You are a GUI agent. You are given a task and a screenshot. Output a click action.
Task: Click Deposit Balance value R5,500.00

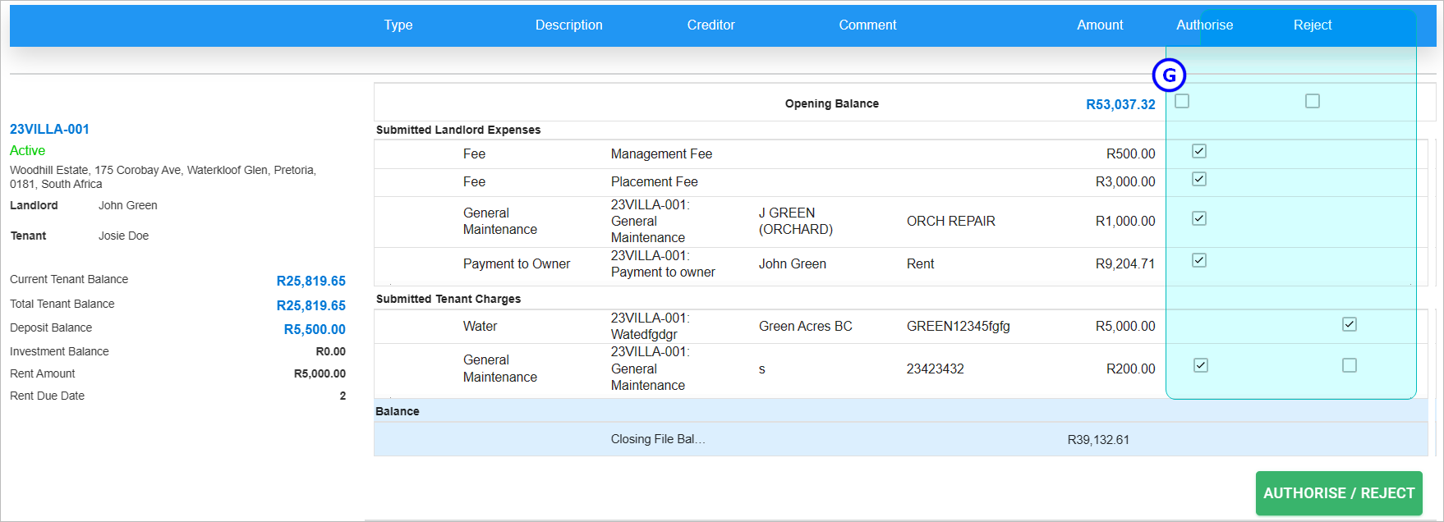point(315,329)
